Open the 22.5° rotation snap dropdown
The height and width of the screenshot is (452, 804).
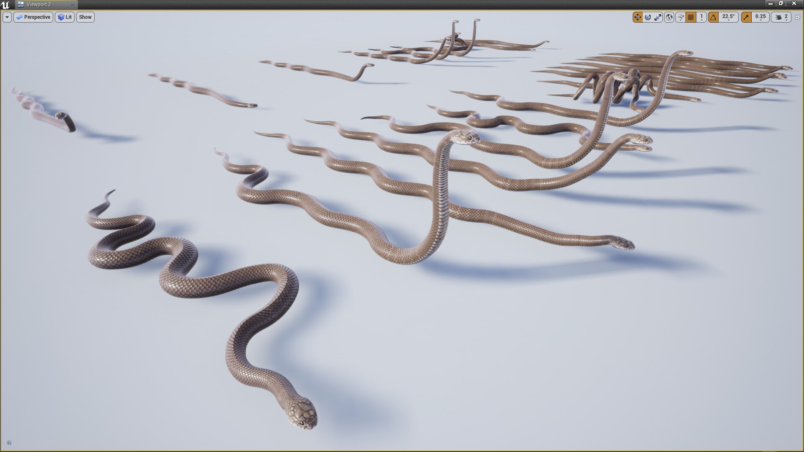coord(729,17)
